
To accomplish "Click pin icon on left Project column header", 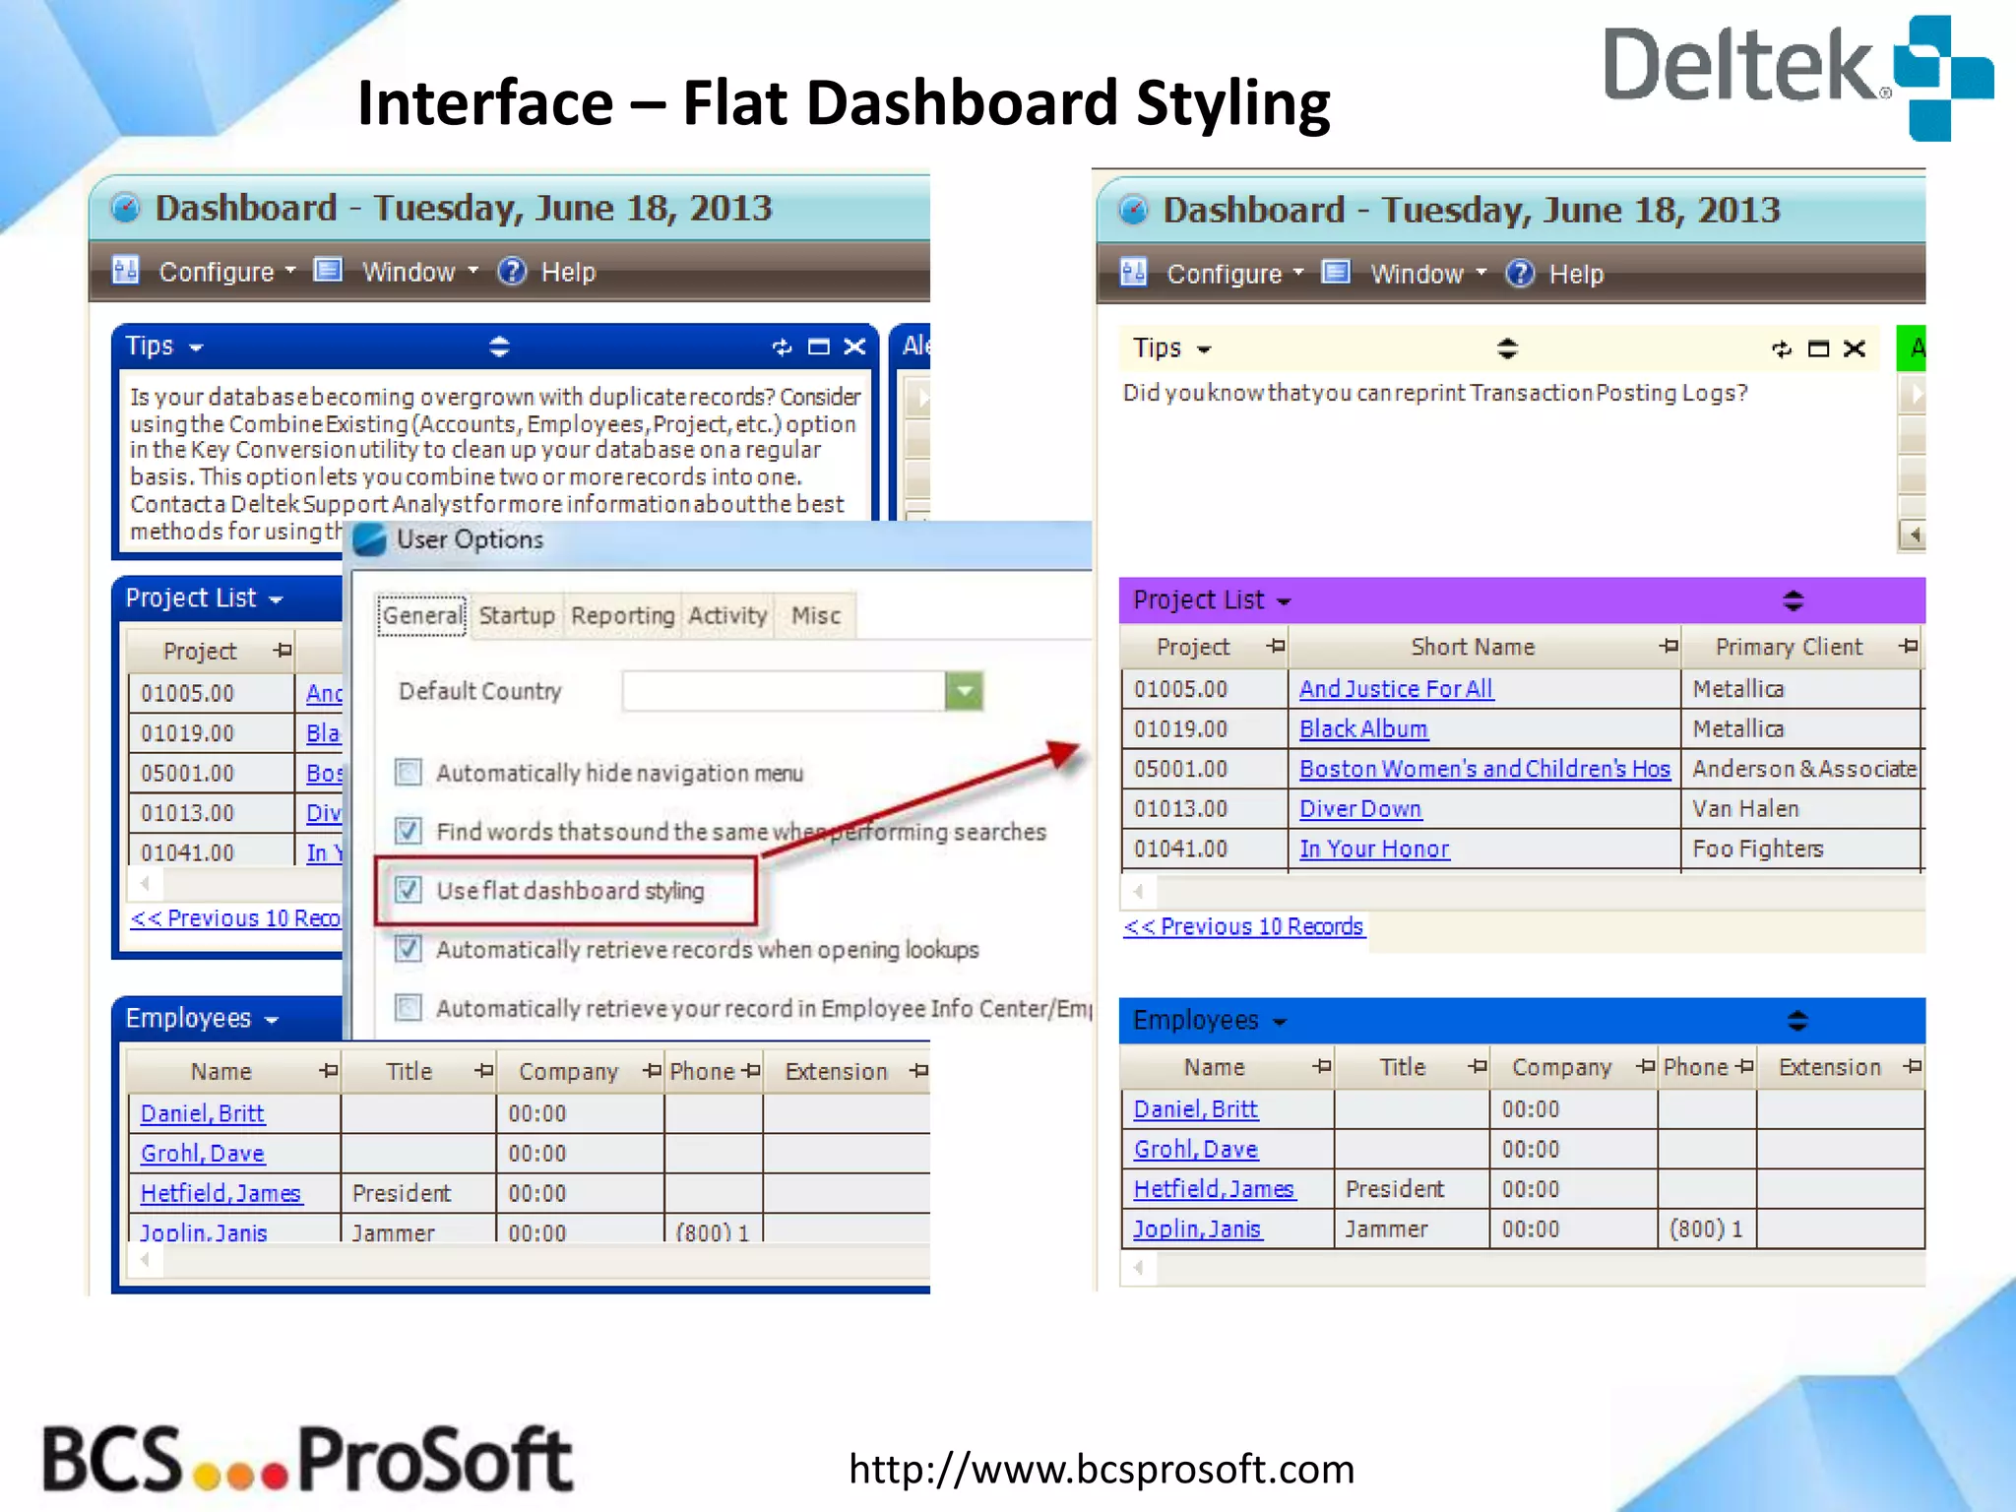I will pos(283,650).
